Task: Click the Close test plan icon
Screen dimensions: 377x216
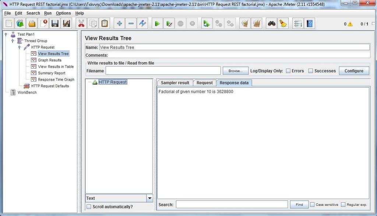Action: pyautogui.click(x=43, y=24)
